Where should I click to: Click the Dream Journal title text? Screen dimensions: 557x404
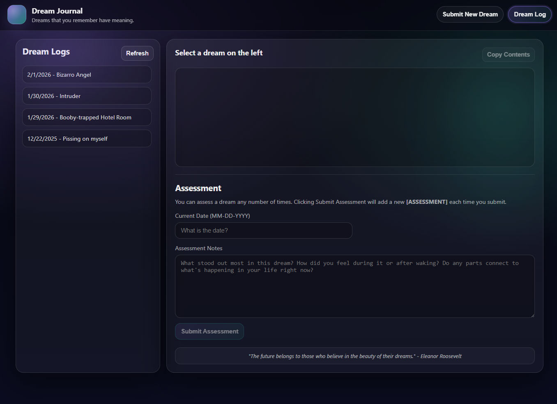pos(57,11)
